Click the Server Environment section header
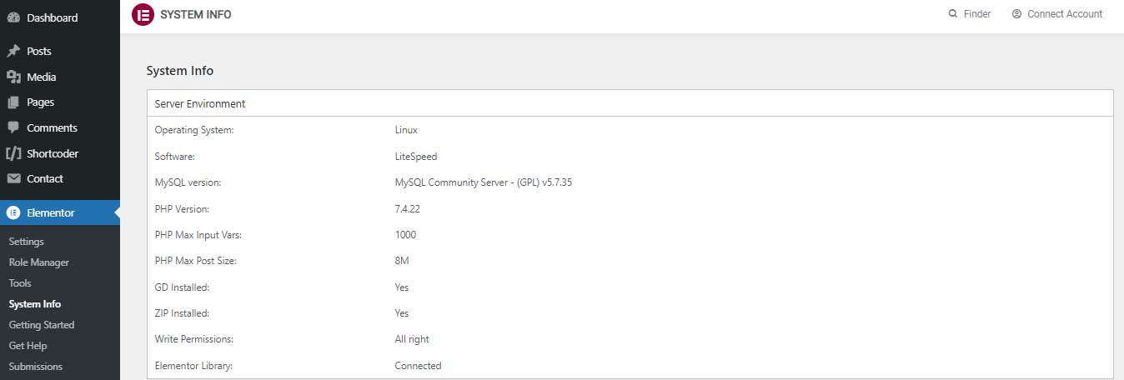The image size is (1124, 380). coord(630,103)
